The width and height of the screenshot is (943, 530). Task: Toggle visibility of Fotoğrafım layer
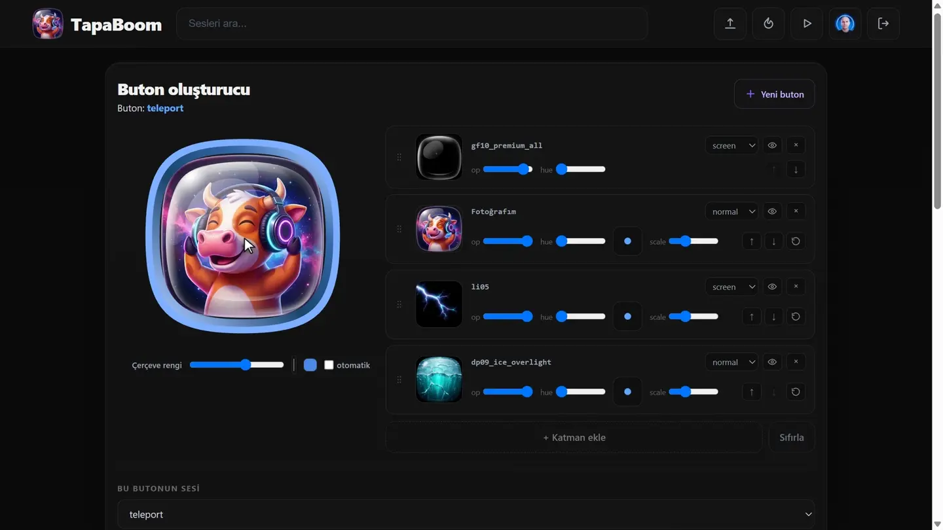click(772, 211)
